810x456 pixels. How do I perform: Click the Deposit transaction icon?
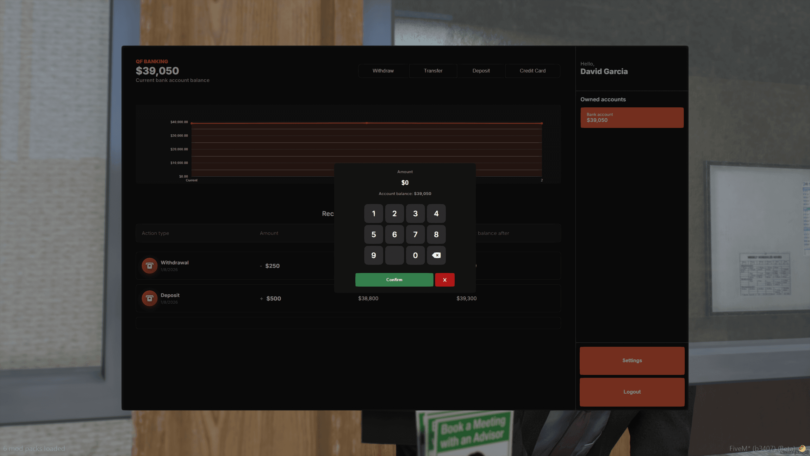coord(149,298)
